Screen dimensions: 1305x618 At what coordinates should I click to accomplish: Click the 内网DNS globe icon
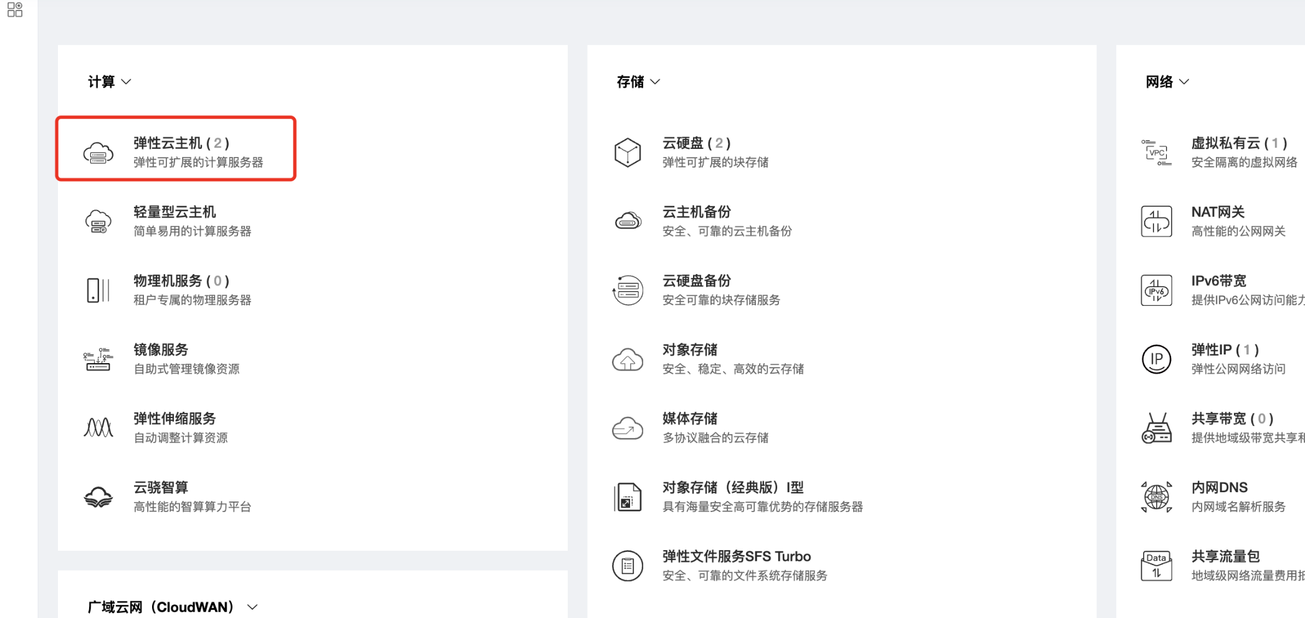1157,497
